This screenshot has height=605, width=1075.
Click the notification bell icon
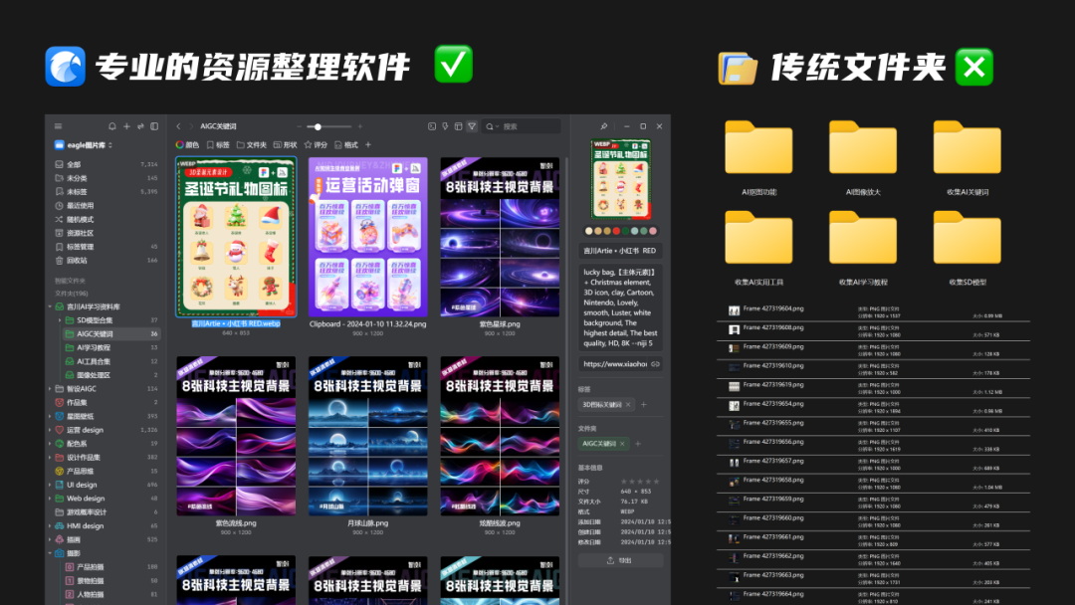(112, 126)
